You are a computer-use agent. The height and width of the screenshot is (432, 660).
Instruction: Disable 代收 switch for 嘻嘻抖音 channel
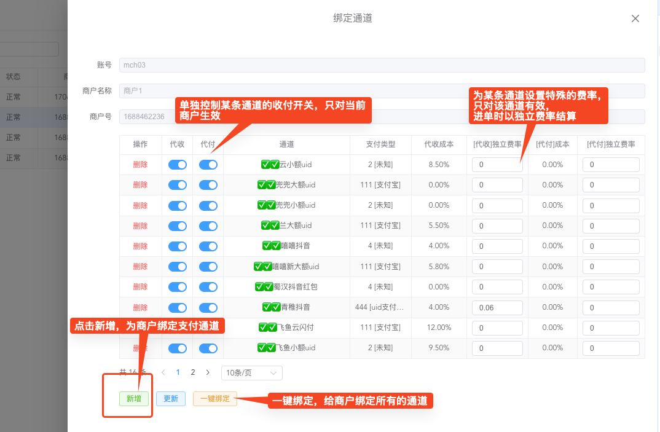tap(177, 246)
